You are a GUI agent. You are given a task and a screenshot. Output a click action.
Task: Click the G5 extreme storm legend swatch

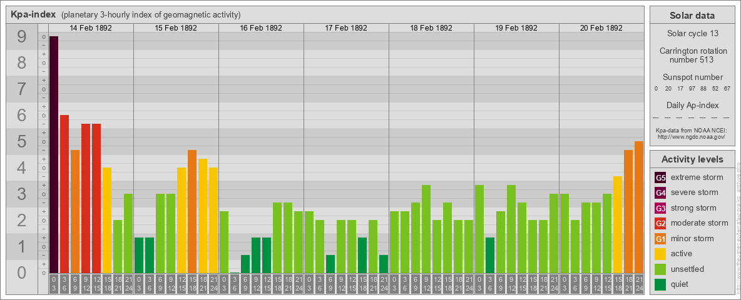[660, 178]
